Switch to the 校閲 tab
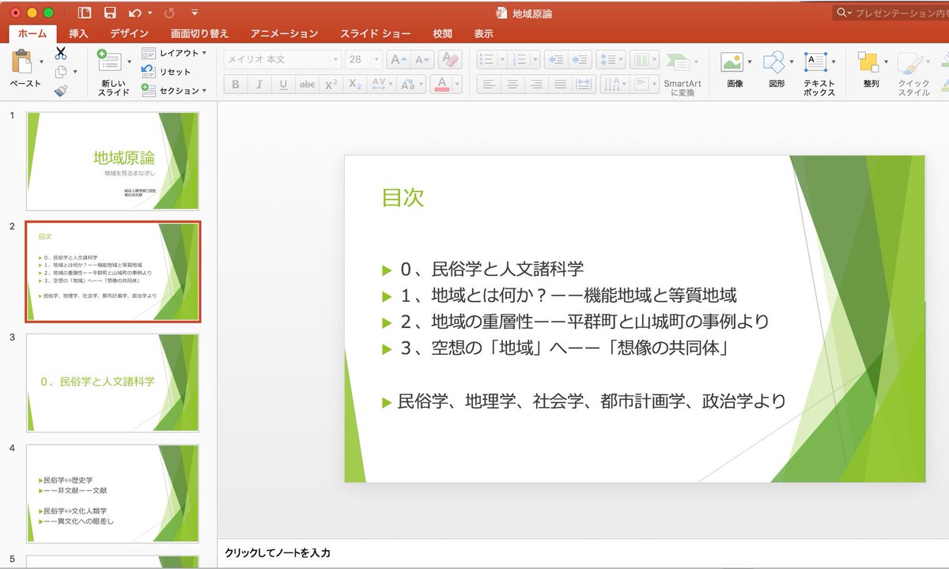 coord(443,34)
